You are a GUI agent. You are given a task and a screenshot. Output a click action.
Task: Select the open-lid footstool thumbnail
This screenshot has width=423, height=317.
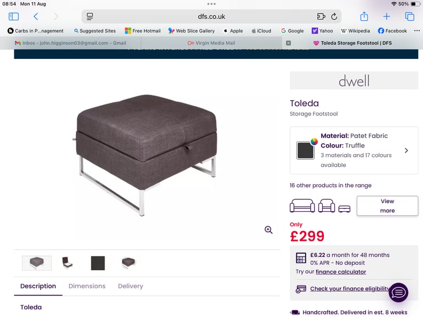(x=67, y=263)
